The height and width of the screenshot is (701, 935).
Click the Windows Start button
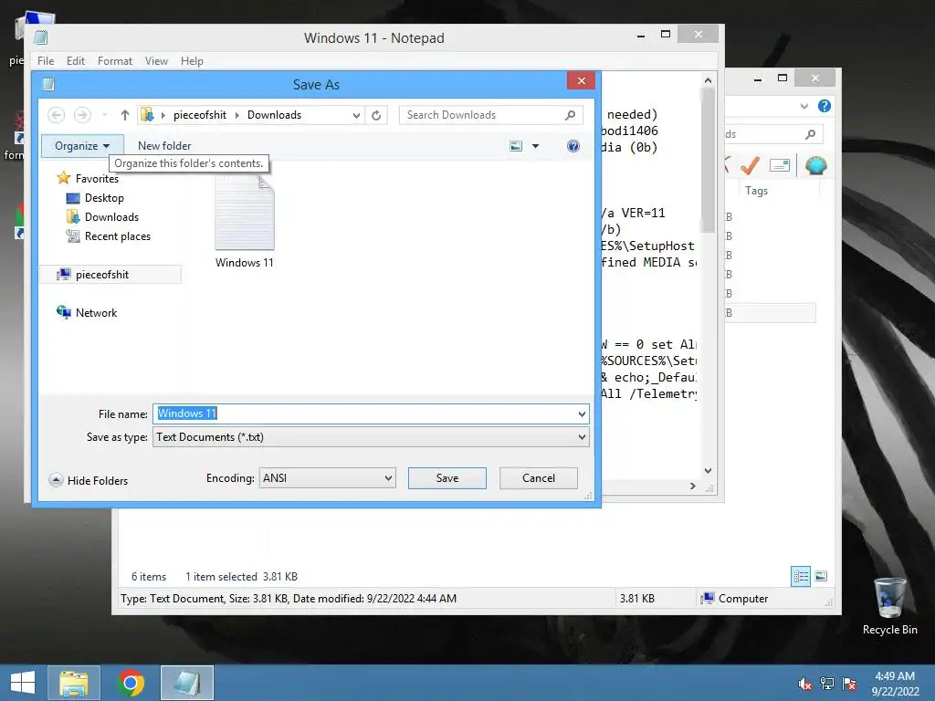tap(22, 683)
